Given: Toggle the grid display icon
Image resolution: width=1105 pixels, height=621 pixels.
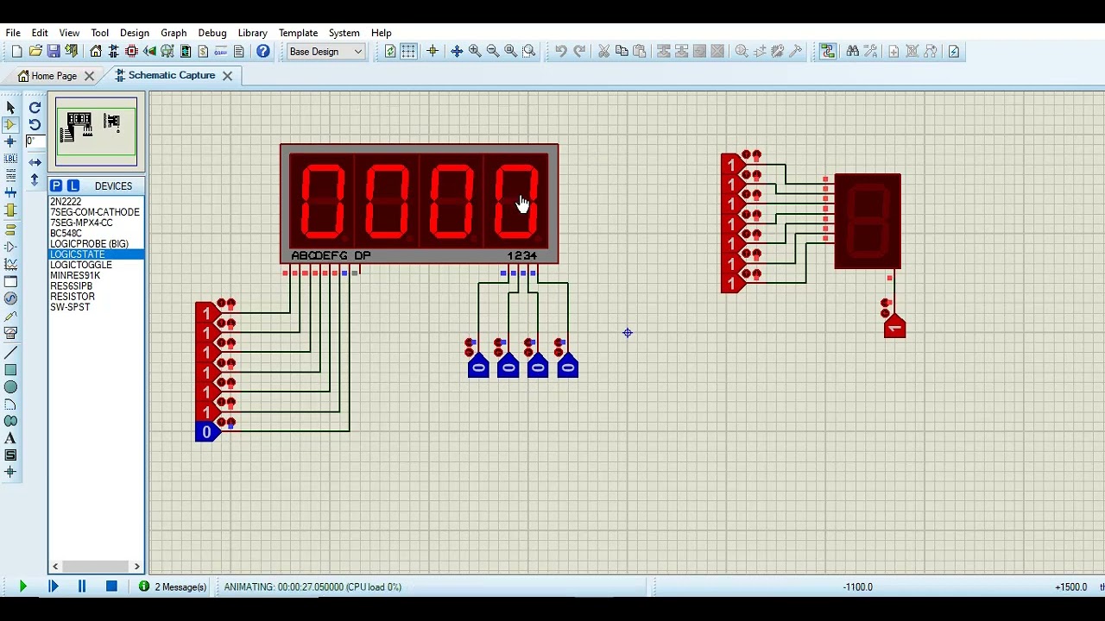Looking at the screenshot, I should point(408,52).
